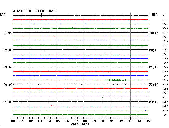The height and width of the screenshot is (128, 169).
Task: Select the 21:15 UTC time label
Action: (154, 67)
